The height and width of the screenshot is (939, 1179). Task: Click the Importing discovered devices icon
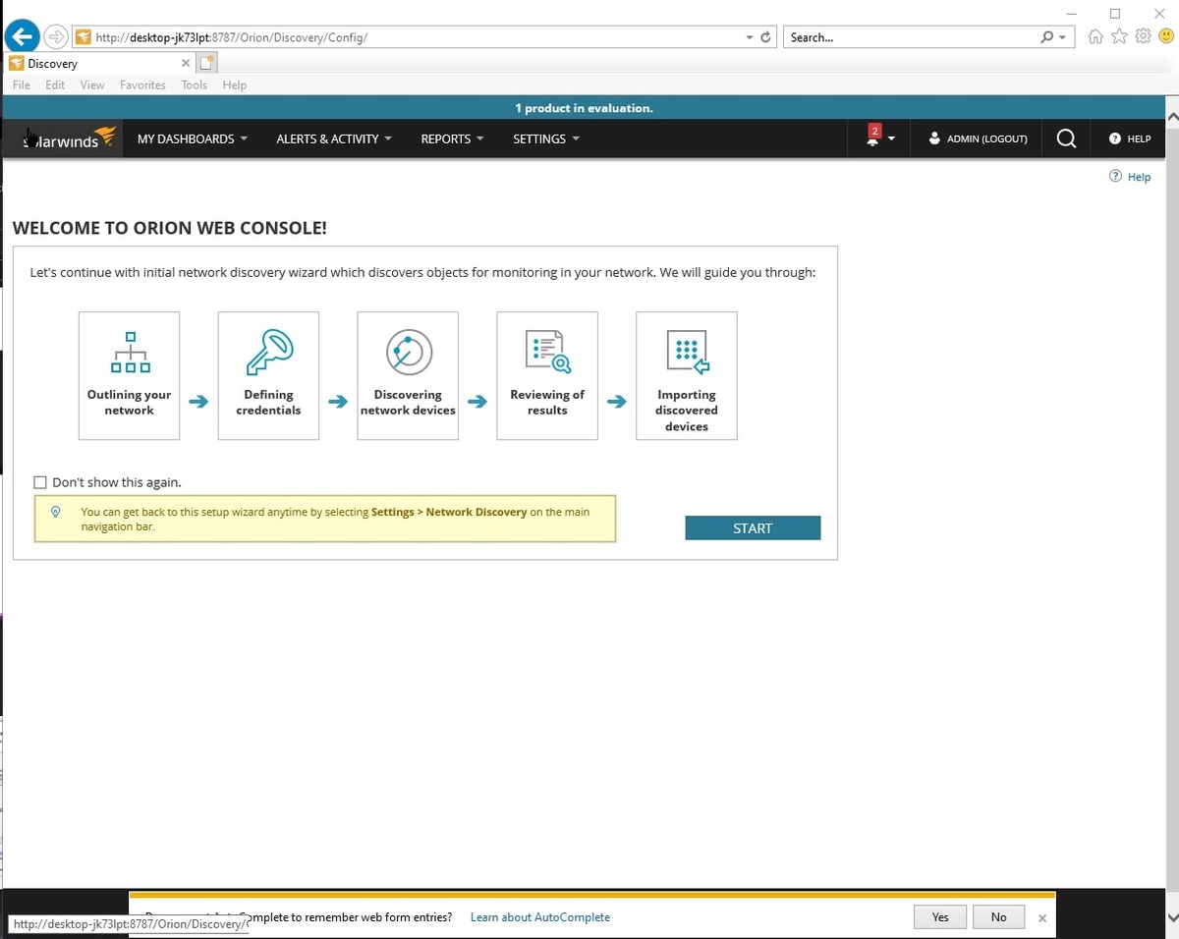[687, 352]
